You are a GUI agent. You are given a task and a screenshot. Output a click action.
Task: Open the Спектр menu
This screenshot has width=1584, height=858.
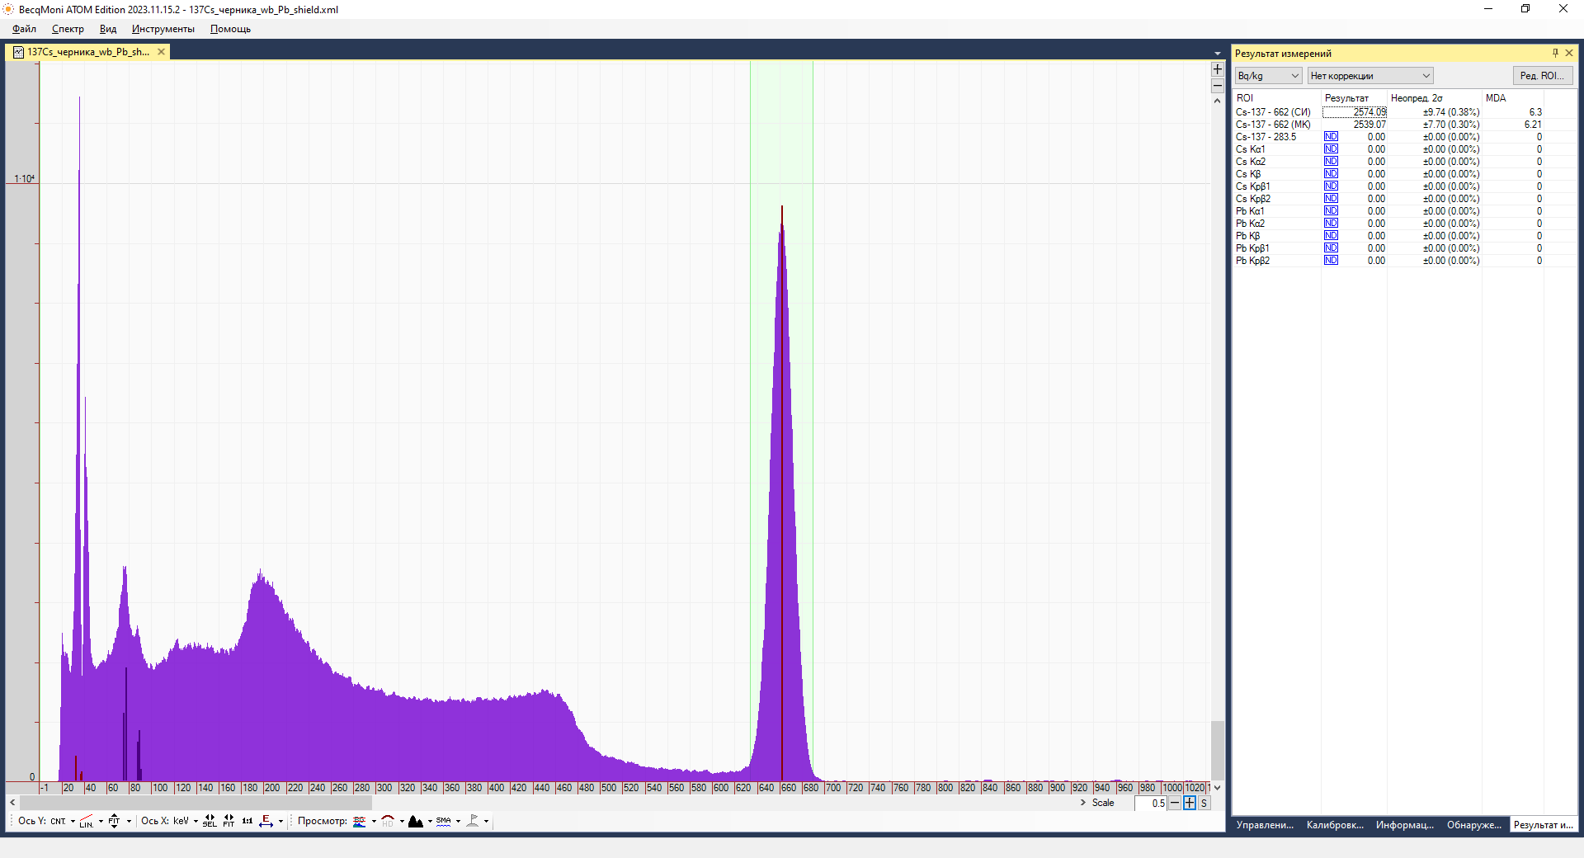[x=68, y=29]
